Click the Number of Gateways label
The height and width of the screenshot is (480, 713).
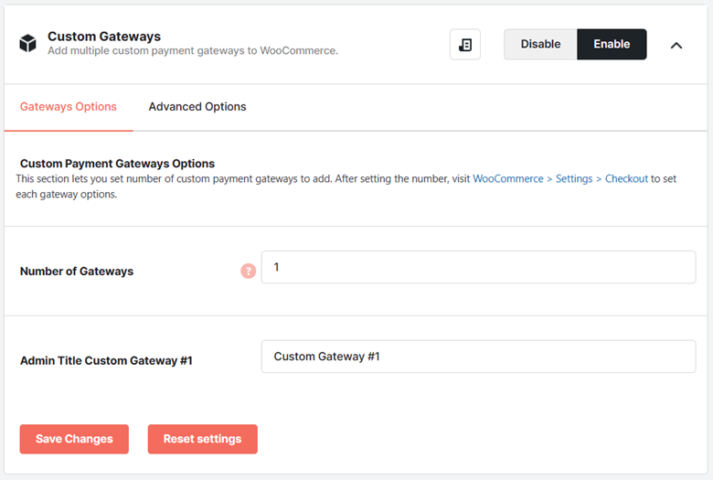(x=77, y=272)
